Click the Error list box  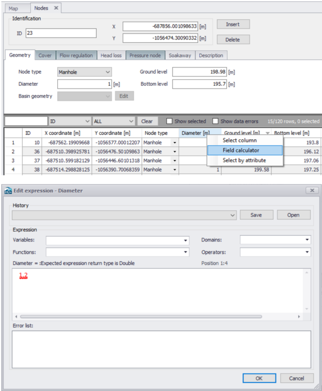coord(162,349)
